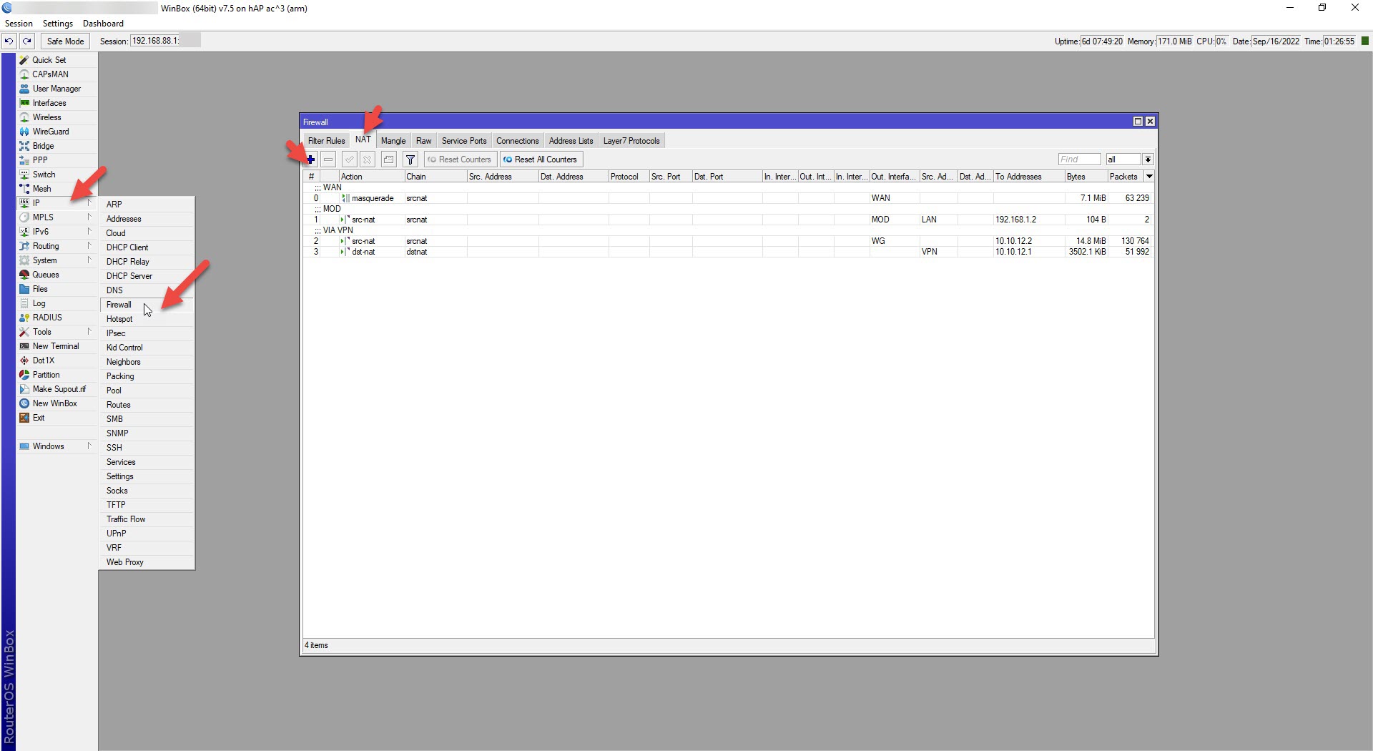Click Reset Counters button
Image resolution: width=1373 pixels, height=751 pixels.
[x=460, y=159]
